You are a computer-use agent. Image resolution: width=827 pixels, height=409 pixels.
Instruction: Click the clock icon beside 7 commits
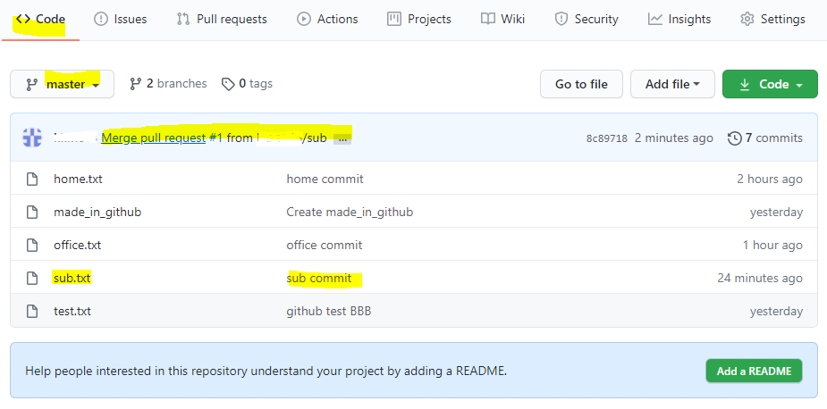point(734,138)
